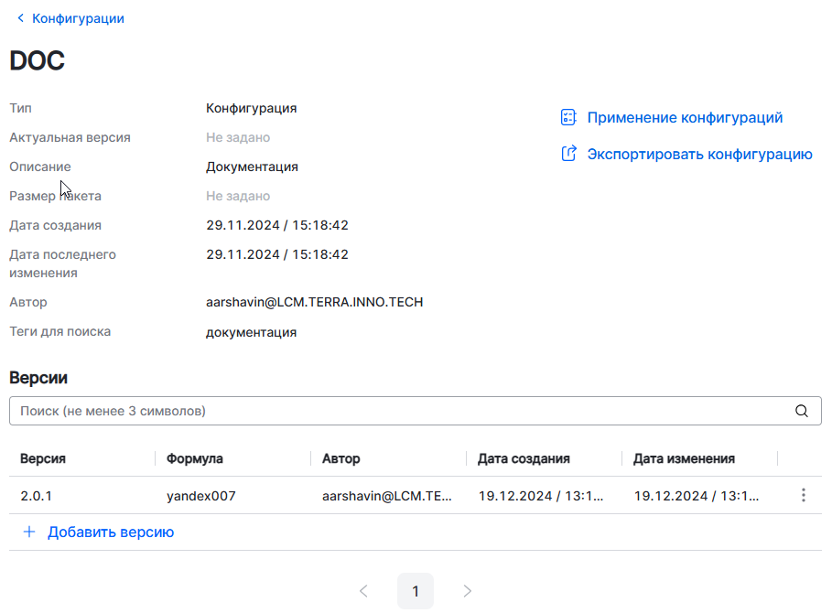This screenshot has height=613, width=832.
Task: Open the Применение конфигураций link text
Action: coord(685,118)
